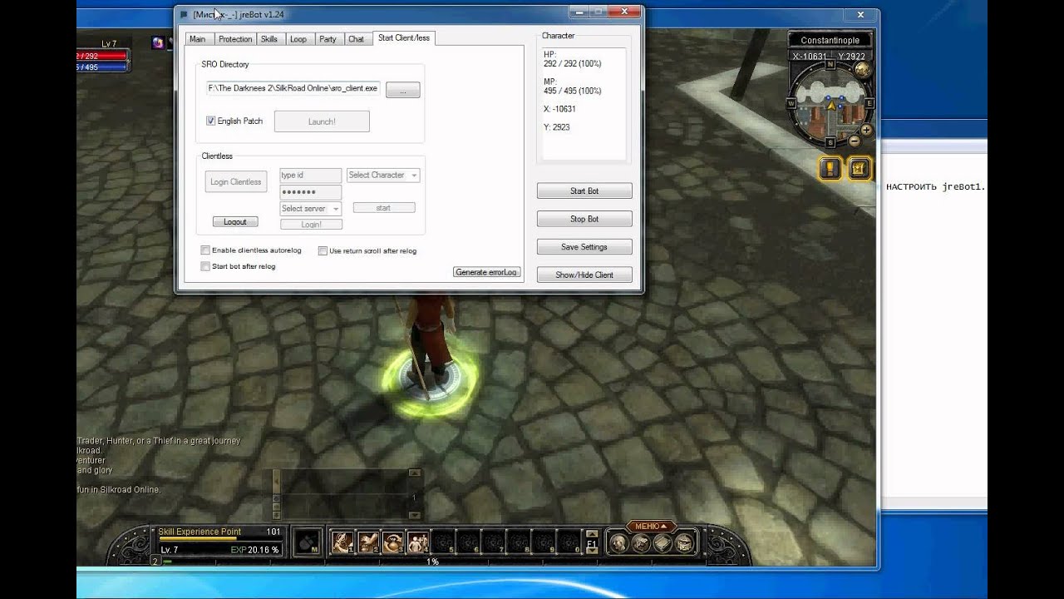The image size is (1064, 599).
Task: Click the X: -10631 coordinate in bot
Action: 559,109
